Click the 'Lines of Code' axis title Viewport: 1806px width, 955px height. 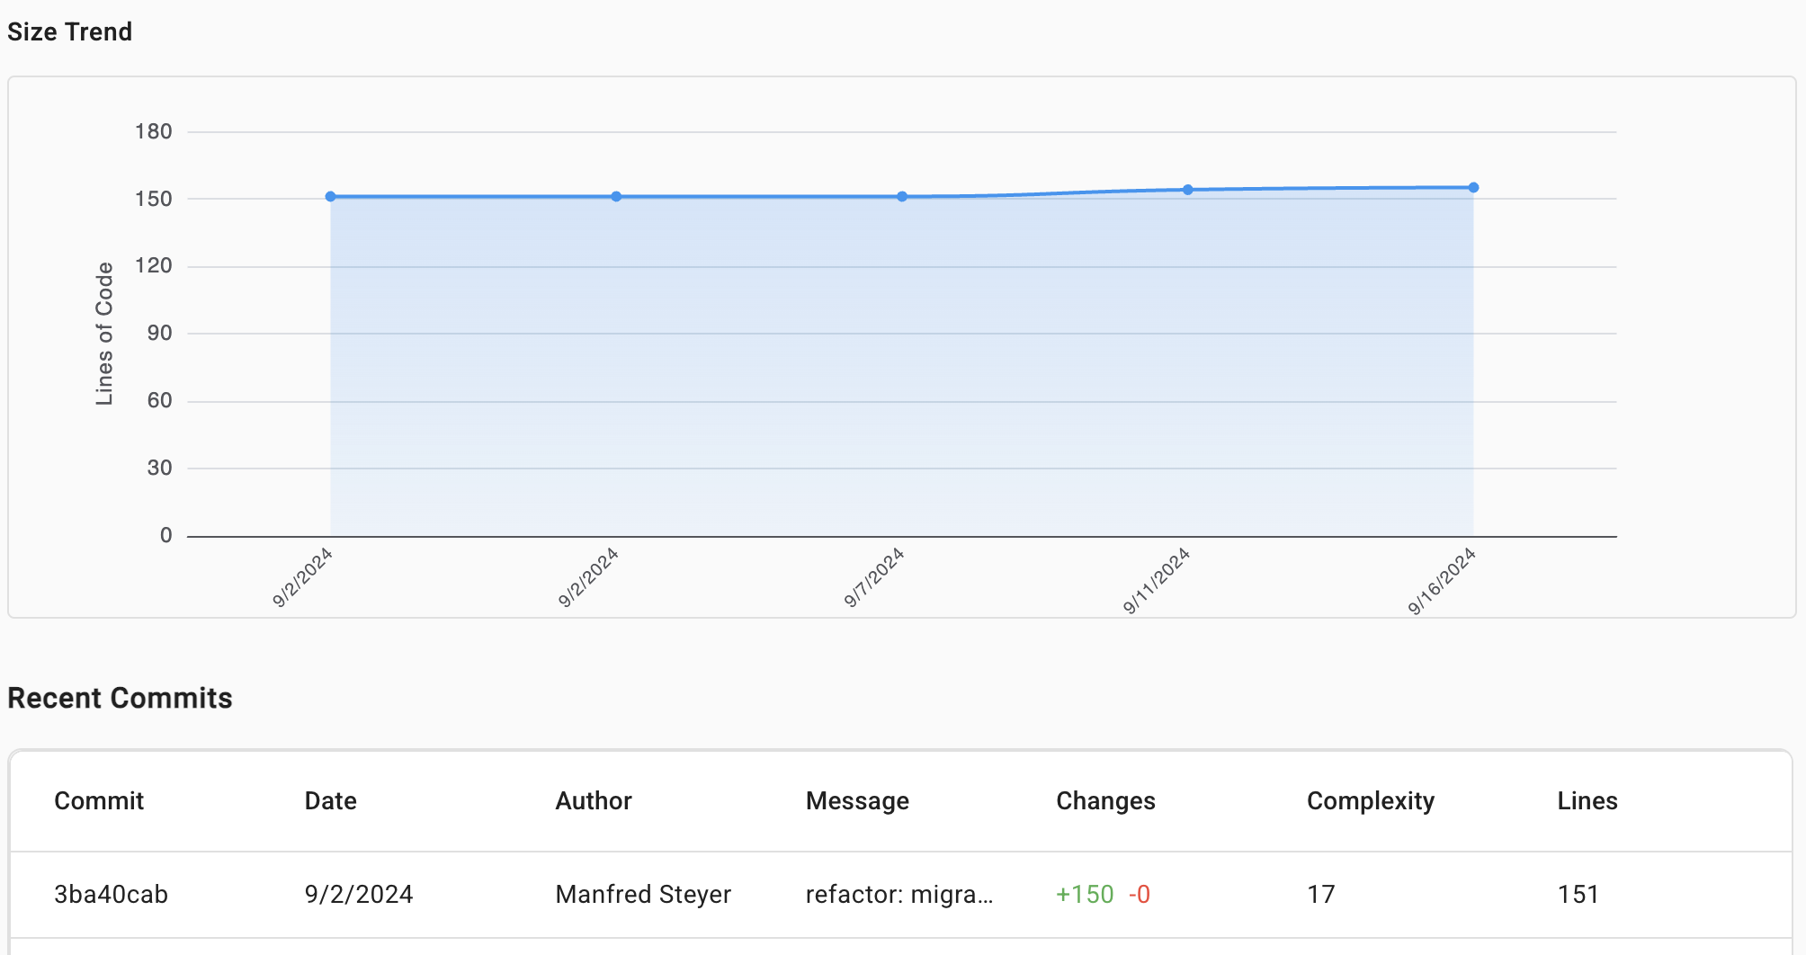tap(104, 334)
